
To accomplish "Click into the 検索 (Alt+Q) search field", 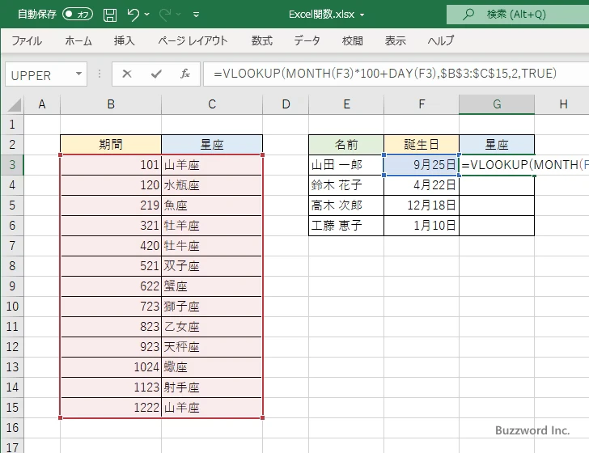I will point(518,15).
